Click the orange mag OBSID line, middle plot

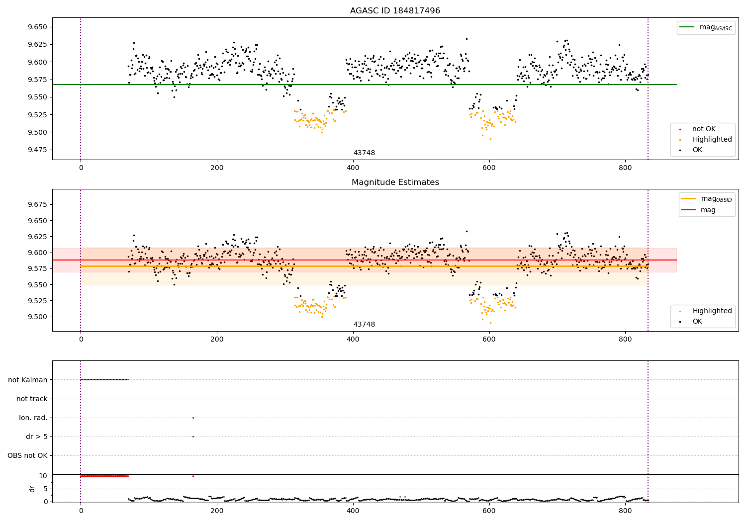point(364,266)
